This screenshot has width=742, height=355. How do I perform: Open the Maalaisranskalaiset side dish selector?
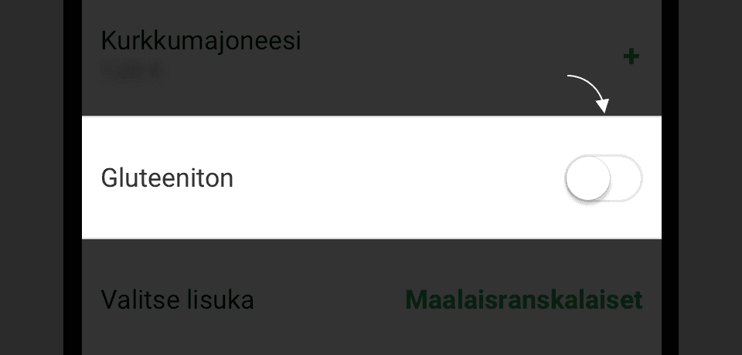tap(524, 299)
